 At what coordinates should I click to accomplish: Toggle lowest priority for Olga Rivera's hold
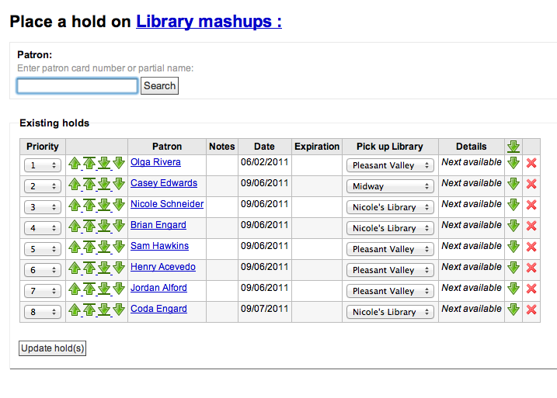(513, 163)
